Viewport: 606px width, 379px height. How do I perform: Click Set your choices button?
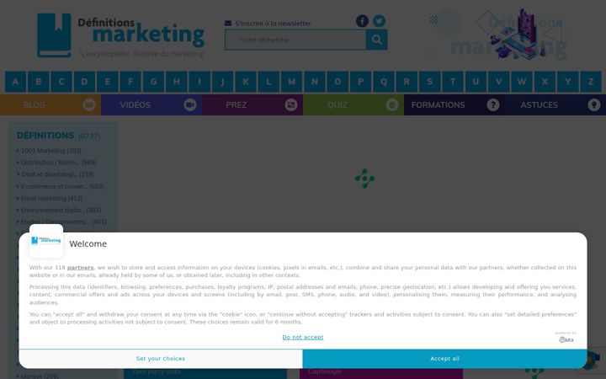coord(161,359)
